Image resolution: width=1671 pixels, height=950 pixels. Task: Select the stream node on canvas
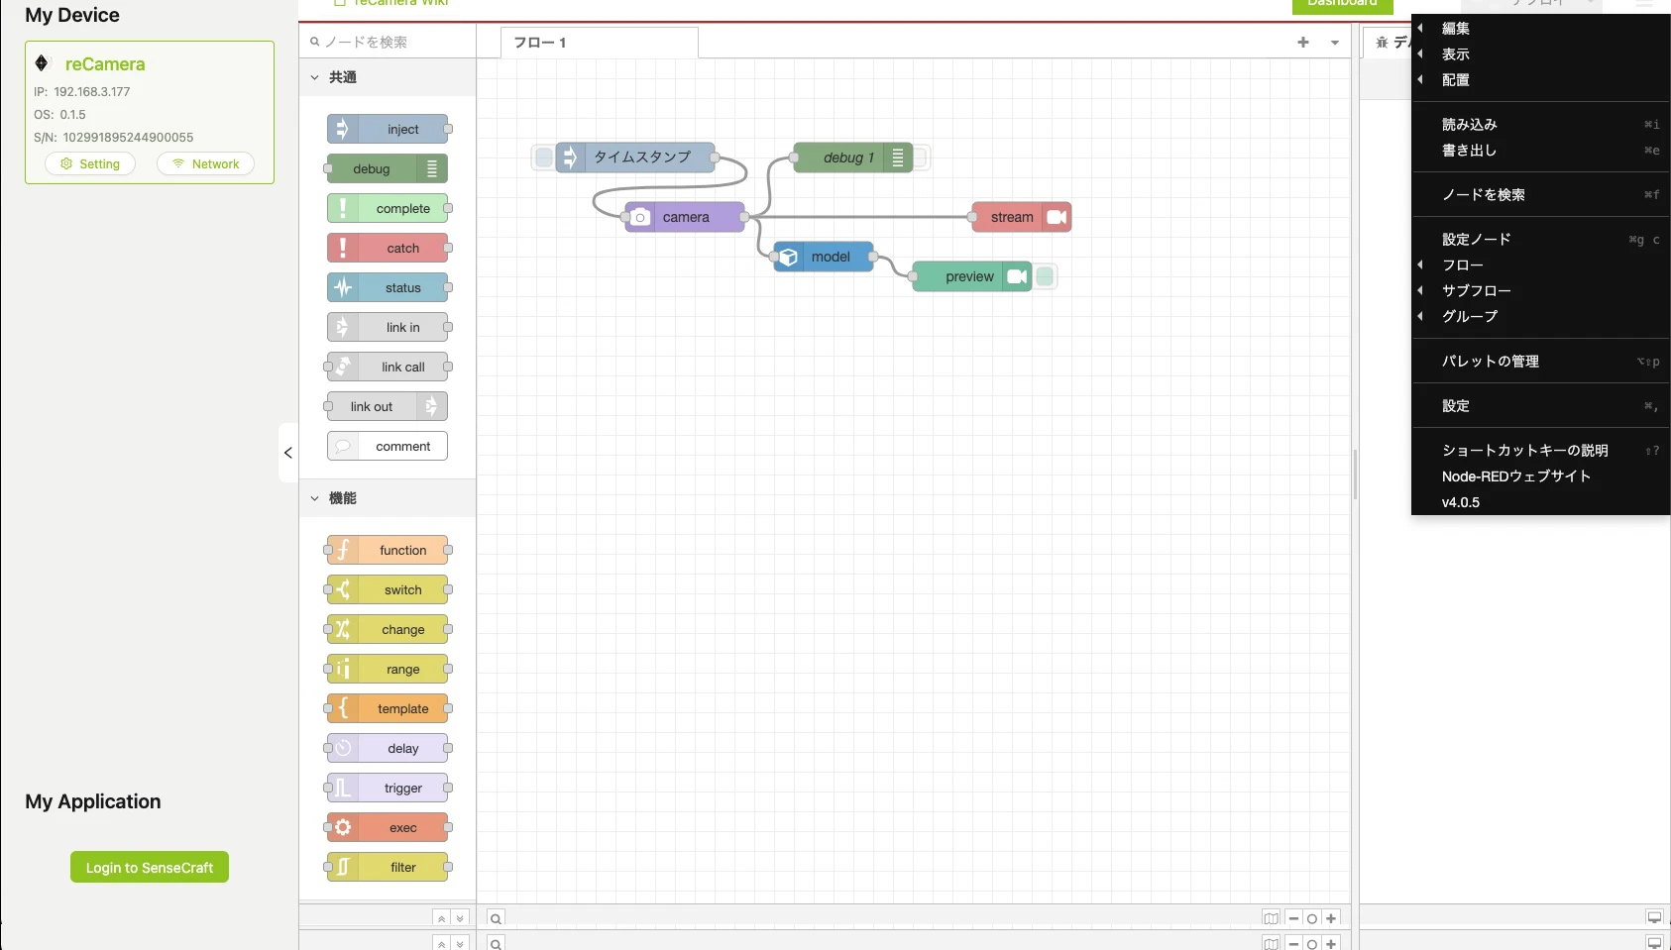click(x=1022, y=217)
